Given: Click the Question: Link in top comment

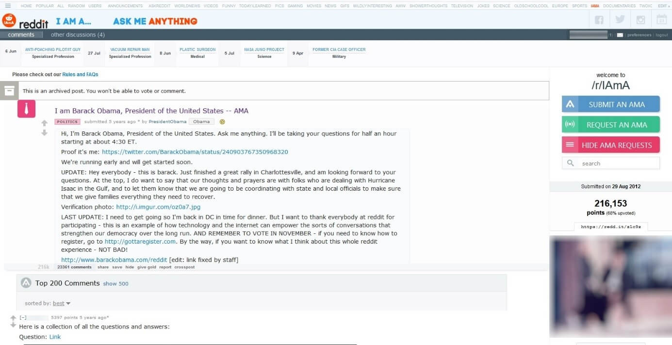Looking at the screenshot, I should click(55, 337).
